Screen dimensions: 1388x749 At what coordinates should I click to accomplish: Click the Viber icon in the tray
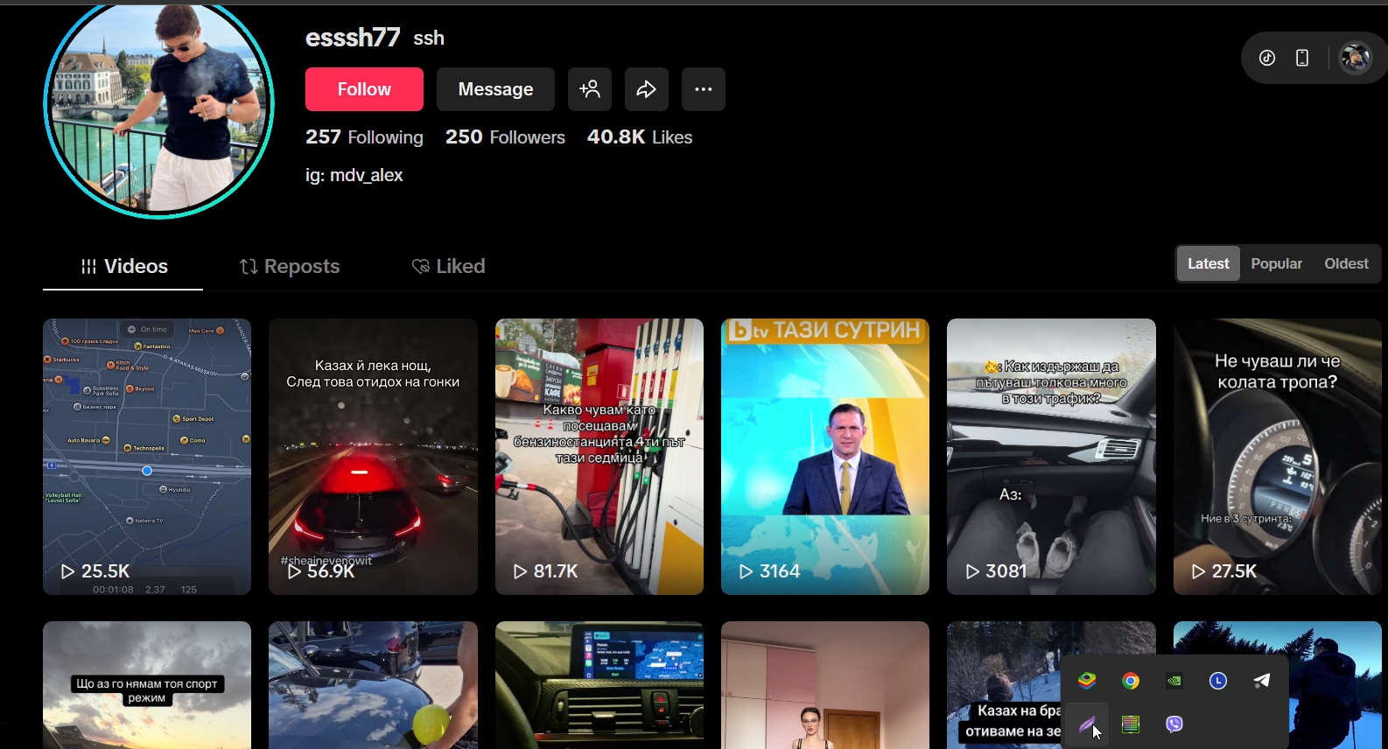[1174, 724]
